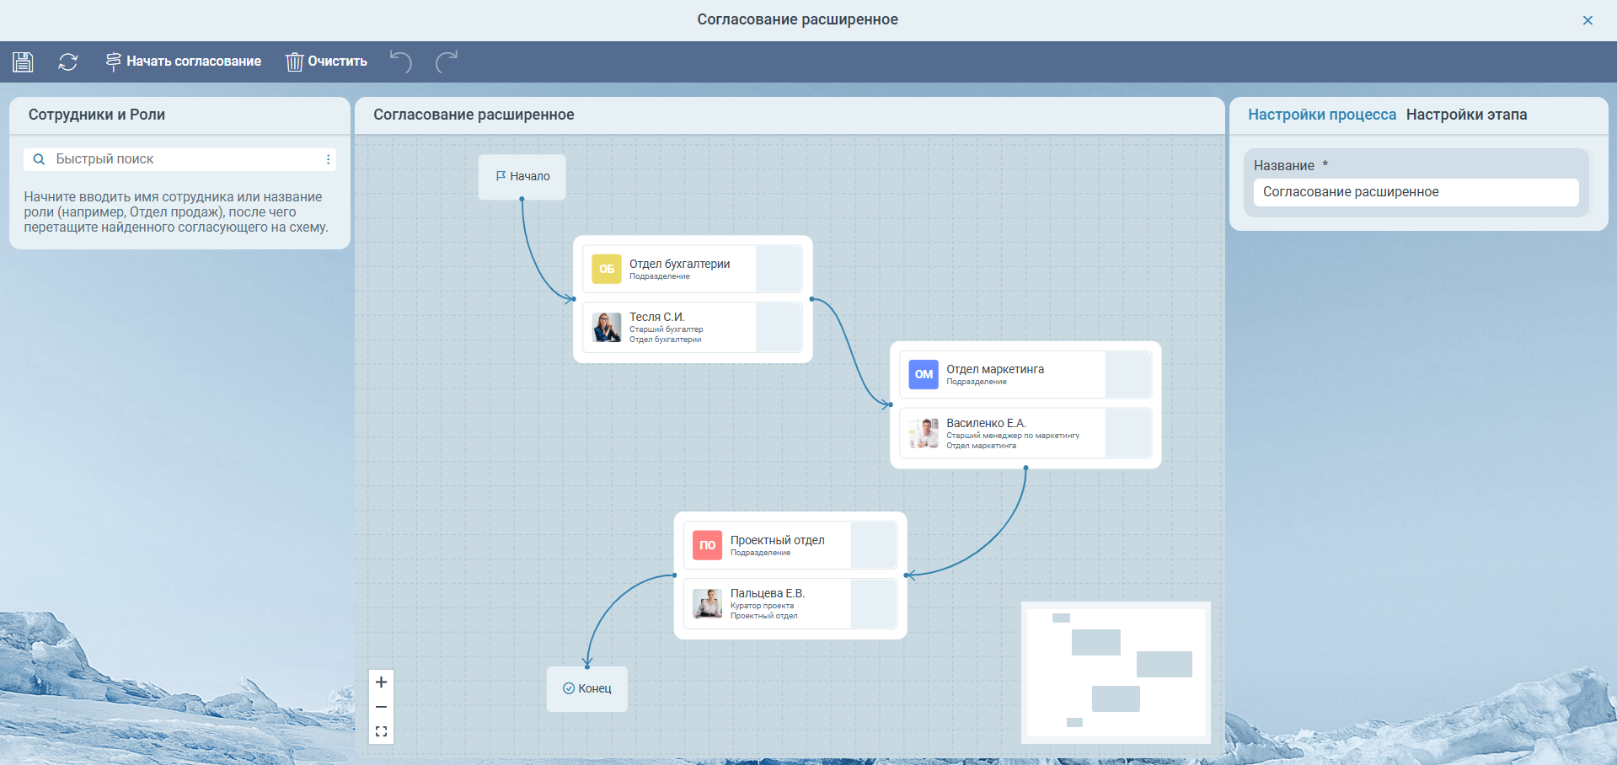Zoom in with the plus icon

tap(381, 682)
